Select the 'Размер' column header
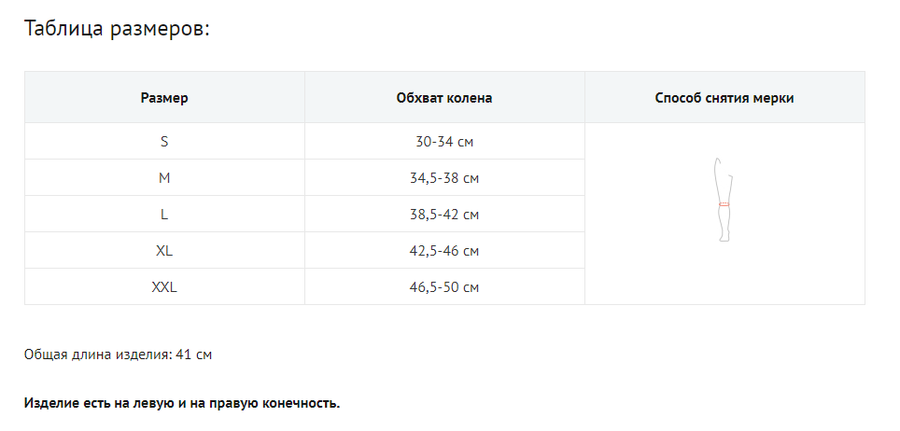Screen dimensions: 900x431 click(164, 98)
